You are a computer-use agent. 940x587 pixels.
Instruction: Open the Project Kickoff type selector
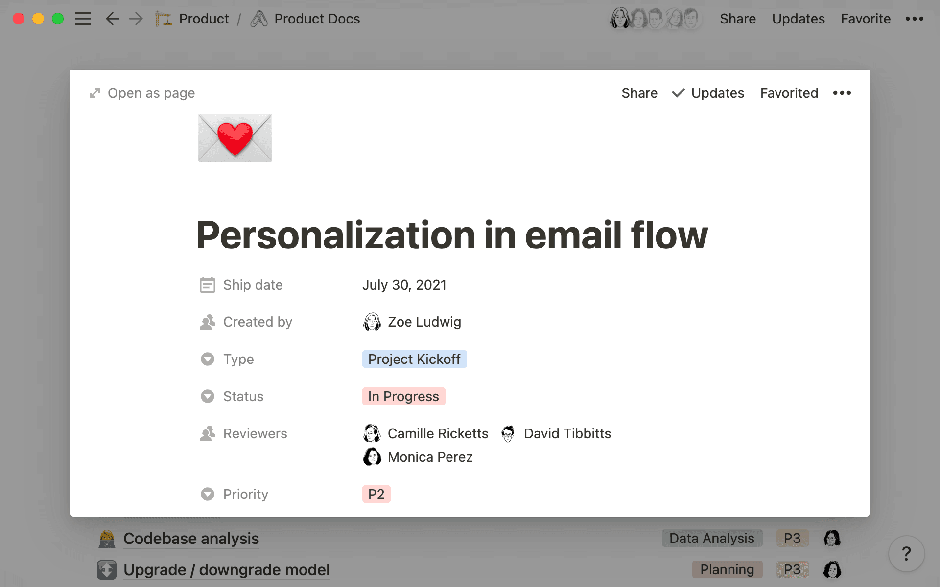click(x=414, y=359)
